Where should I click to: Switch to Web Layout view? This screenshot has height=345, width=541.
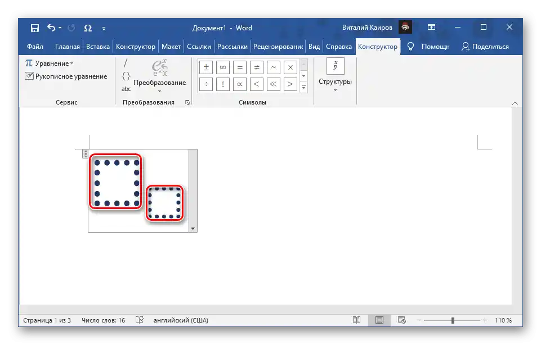(401, 320)
